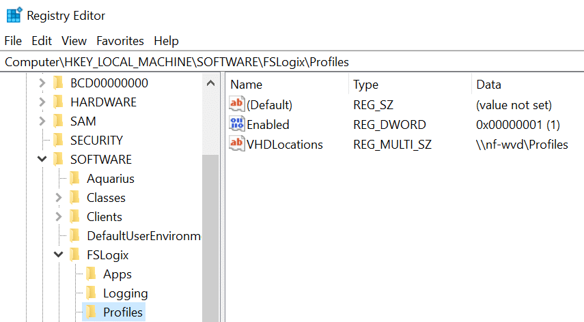Click the HARDWARE folder icon

pyautogui.click(x=58, y=102)
